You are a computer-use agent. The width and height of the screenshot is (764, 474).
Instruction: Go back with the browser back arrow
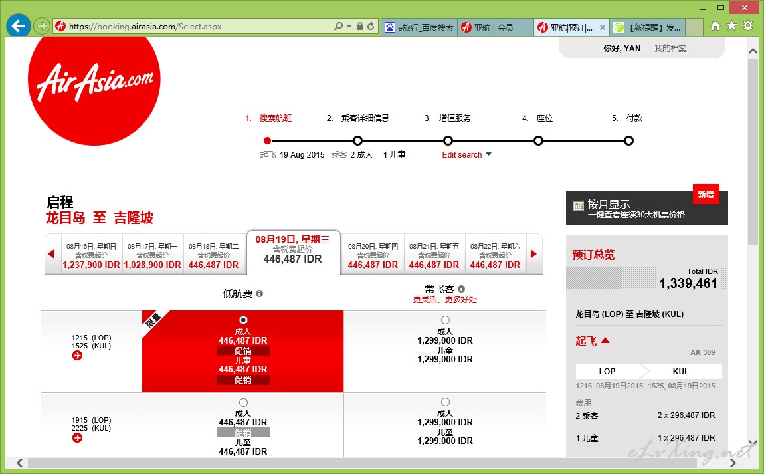[x=19, y=25]
